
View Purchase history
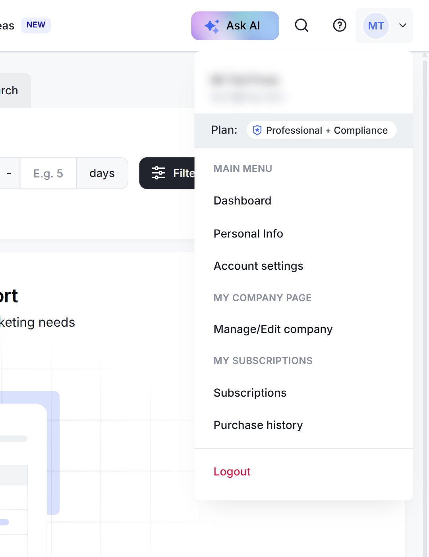(x=258, y=425)
